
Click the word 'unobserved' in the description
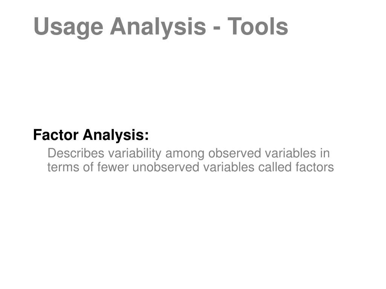166,167
